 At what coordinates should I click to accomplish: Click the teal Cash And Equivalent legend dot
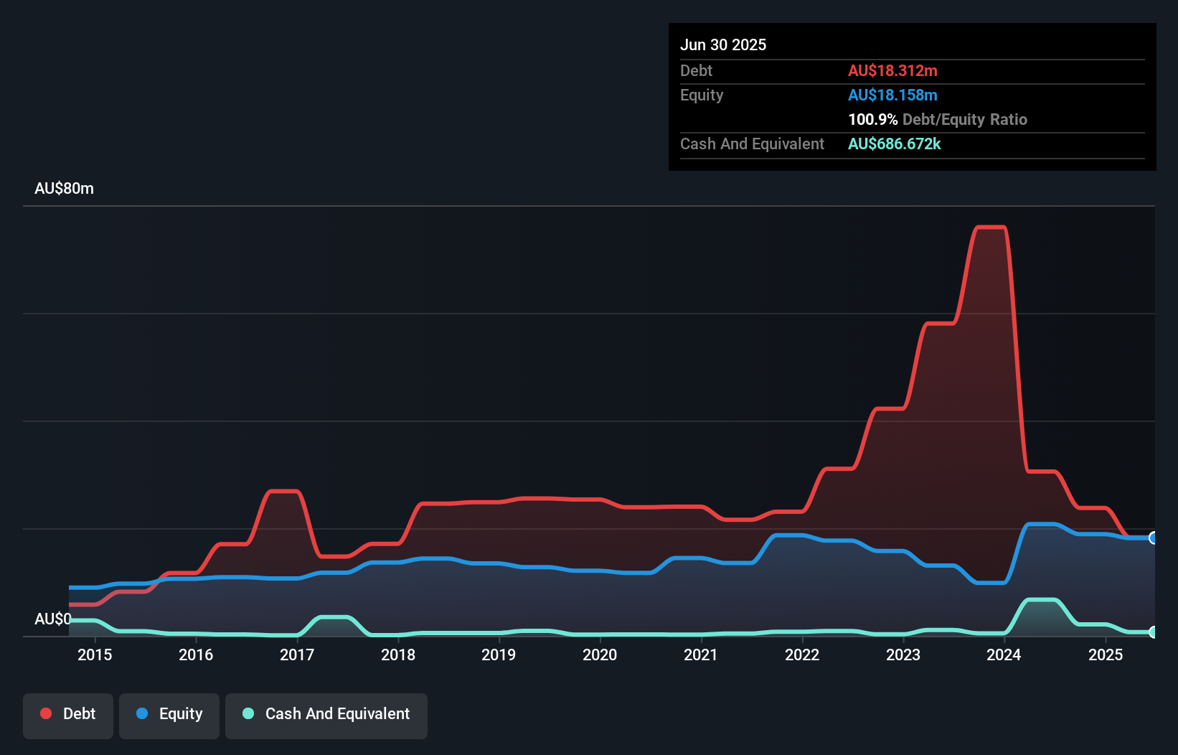pos(248,714)
